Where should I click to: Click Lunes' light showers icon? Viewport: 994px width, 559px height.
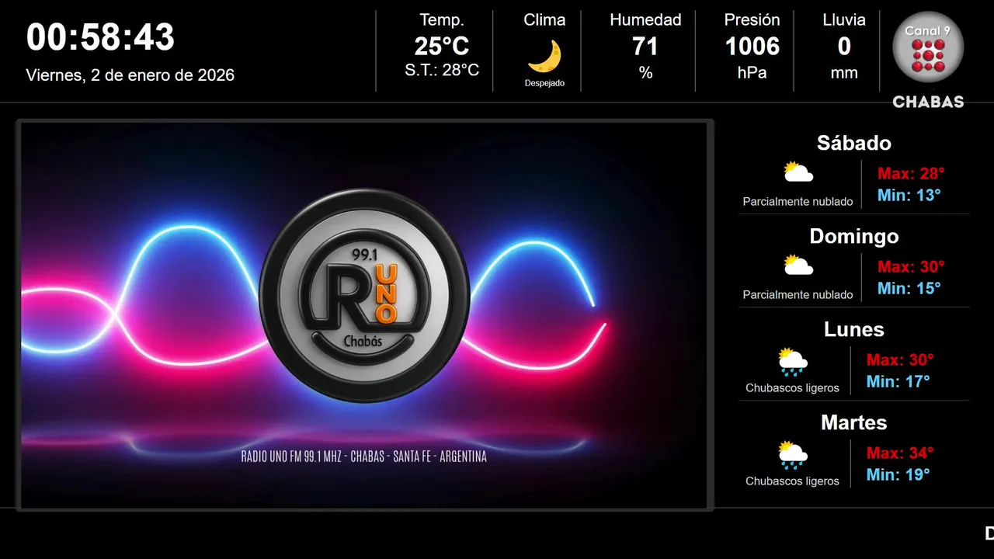792,361
